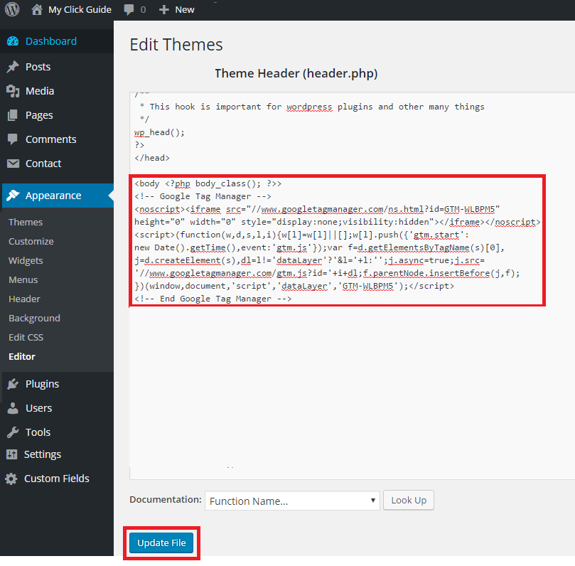
Task: Open the Custom Fields menu
Action: (x=57, y=479)
